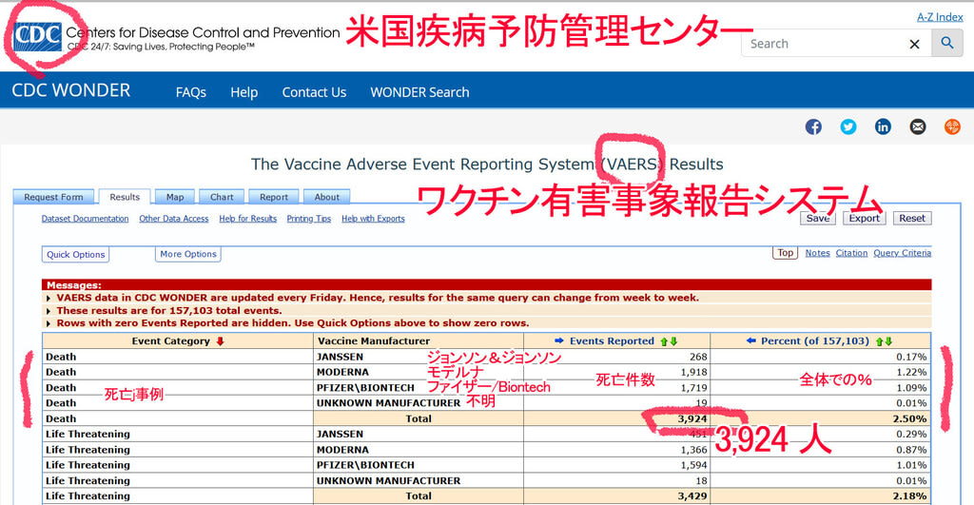
Task: Open the A-Z Index link
Action: (x=940, y=17)
